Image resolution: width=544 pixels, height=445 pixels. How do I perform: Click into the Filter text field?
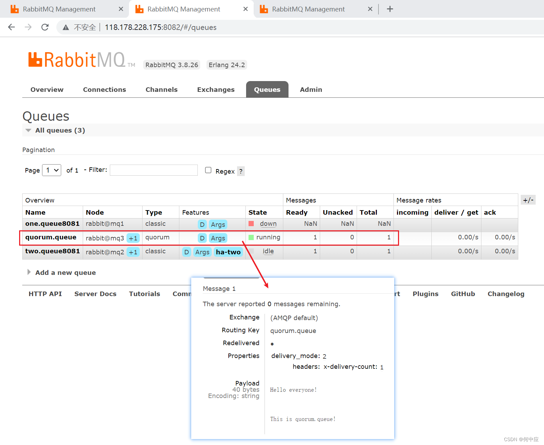[154, 170]
